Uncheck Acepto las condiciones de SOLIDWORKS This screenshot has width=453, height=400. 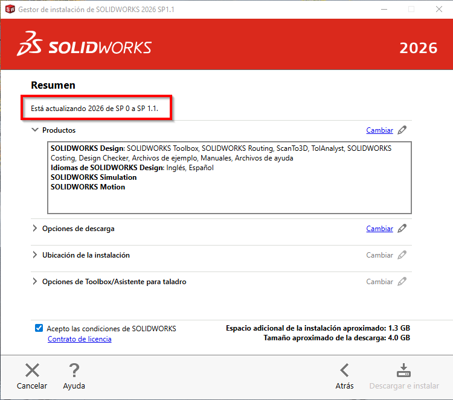click(x=39, y=328)
